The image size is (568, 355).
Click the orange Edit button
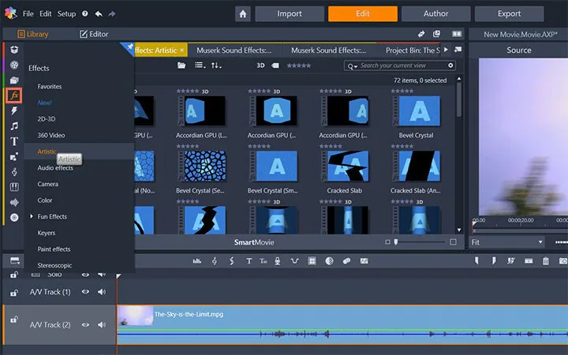363,13
